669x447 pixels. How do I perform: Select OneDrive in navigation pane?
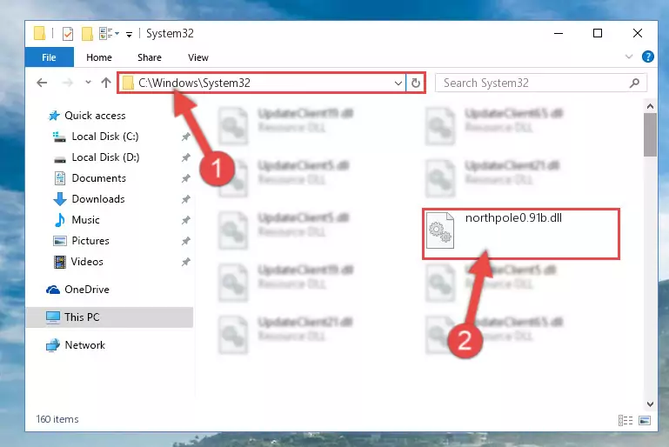pos(87,290)
